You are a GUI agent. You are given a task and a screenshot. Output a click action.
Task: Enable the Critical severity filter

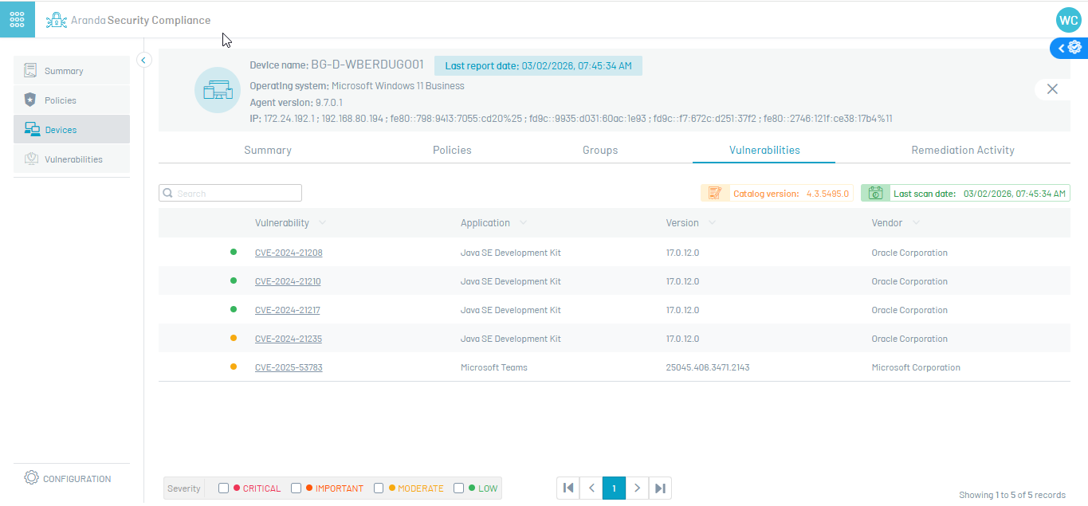coord(224,488)
